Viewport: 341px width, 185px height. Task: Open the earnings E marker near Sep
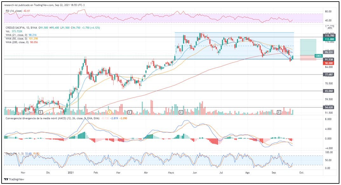pyautogui.click(x=279, y=112)
